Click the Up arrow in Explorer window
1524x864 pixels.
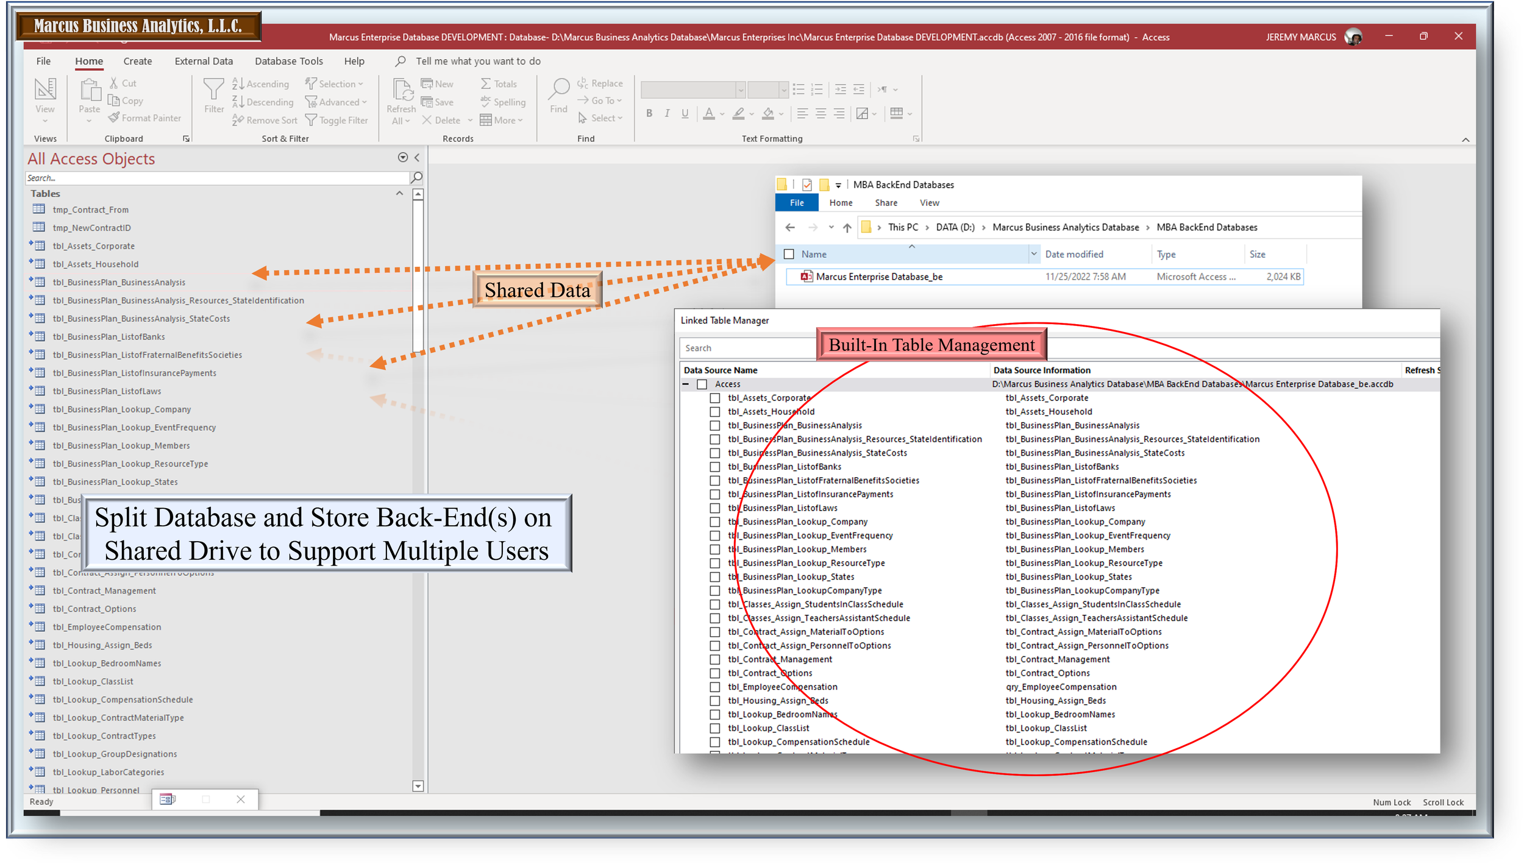[x=847, y=227]
